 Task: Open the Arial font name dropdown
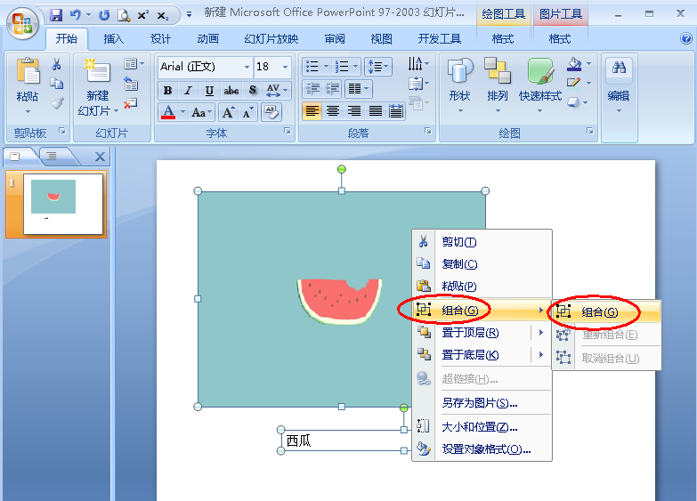point(247,67)
